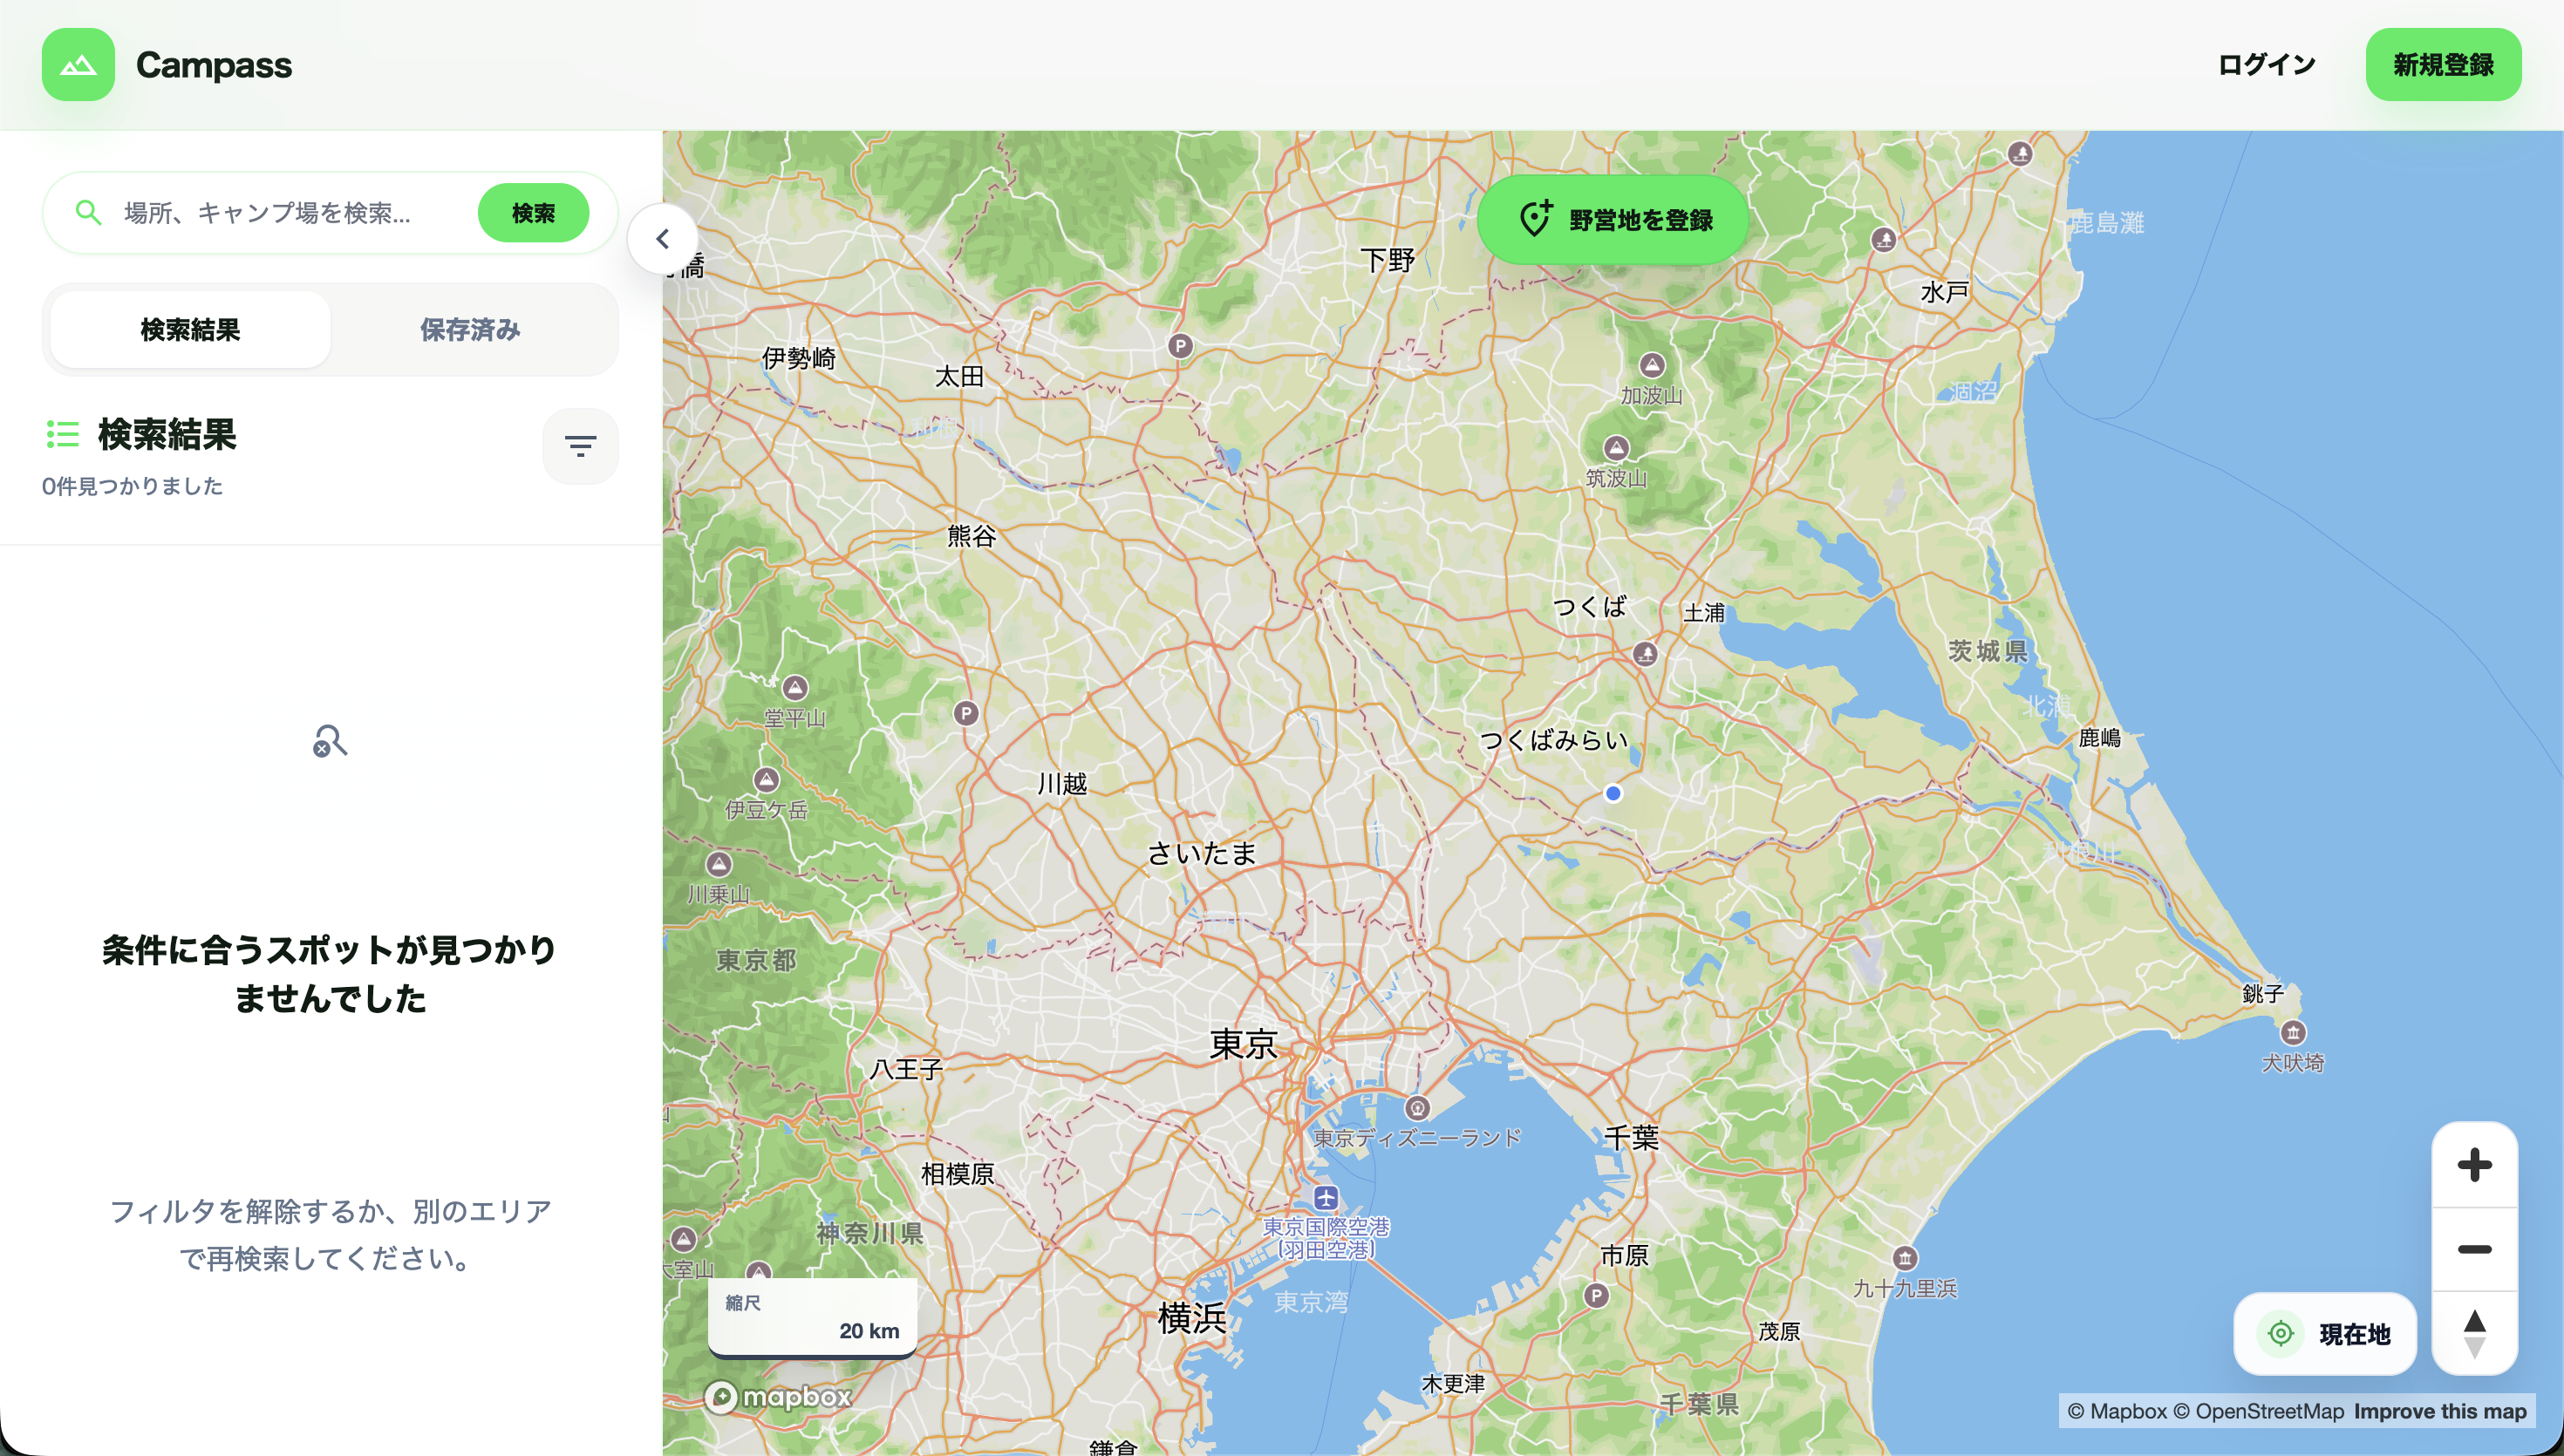The image size is (2564, 1456).
Task: Click the Tokyo Disneyland map marker
Action: pyautogui.click(x=1417, y=1108)
